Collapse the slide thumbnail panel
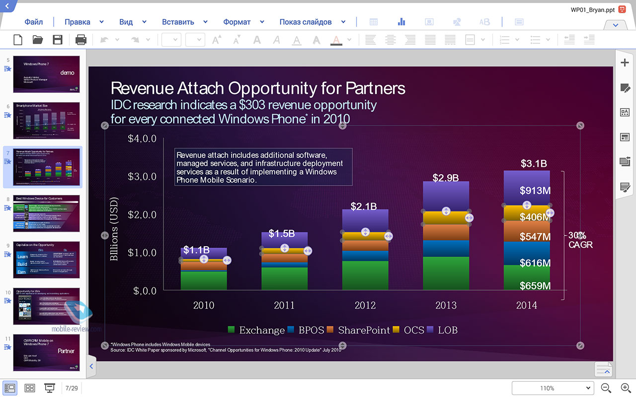The width and height of the screenshot is (636, 397). click(91, 366)
